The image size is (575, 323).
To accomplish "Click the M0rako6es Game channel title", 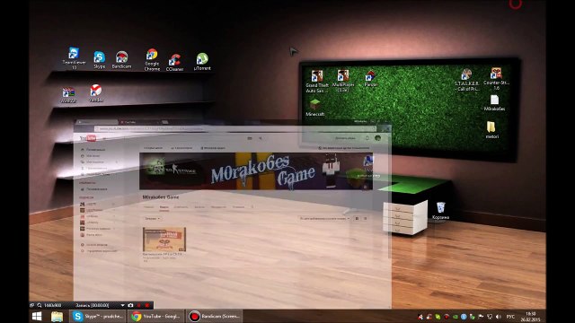I will [161, 197].
